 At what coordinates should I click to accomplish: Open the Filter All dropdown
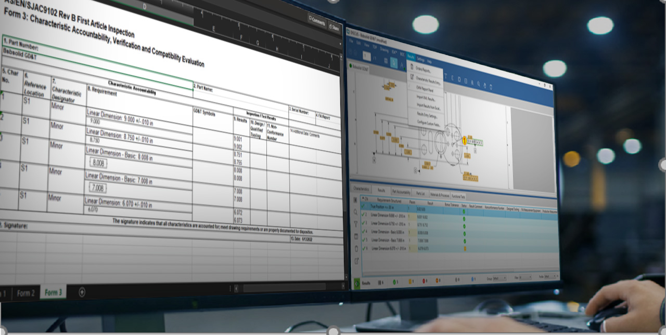pos(524,277)
